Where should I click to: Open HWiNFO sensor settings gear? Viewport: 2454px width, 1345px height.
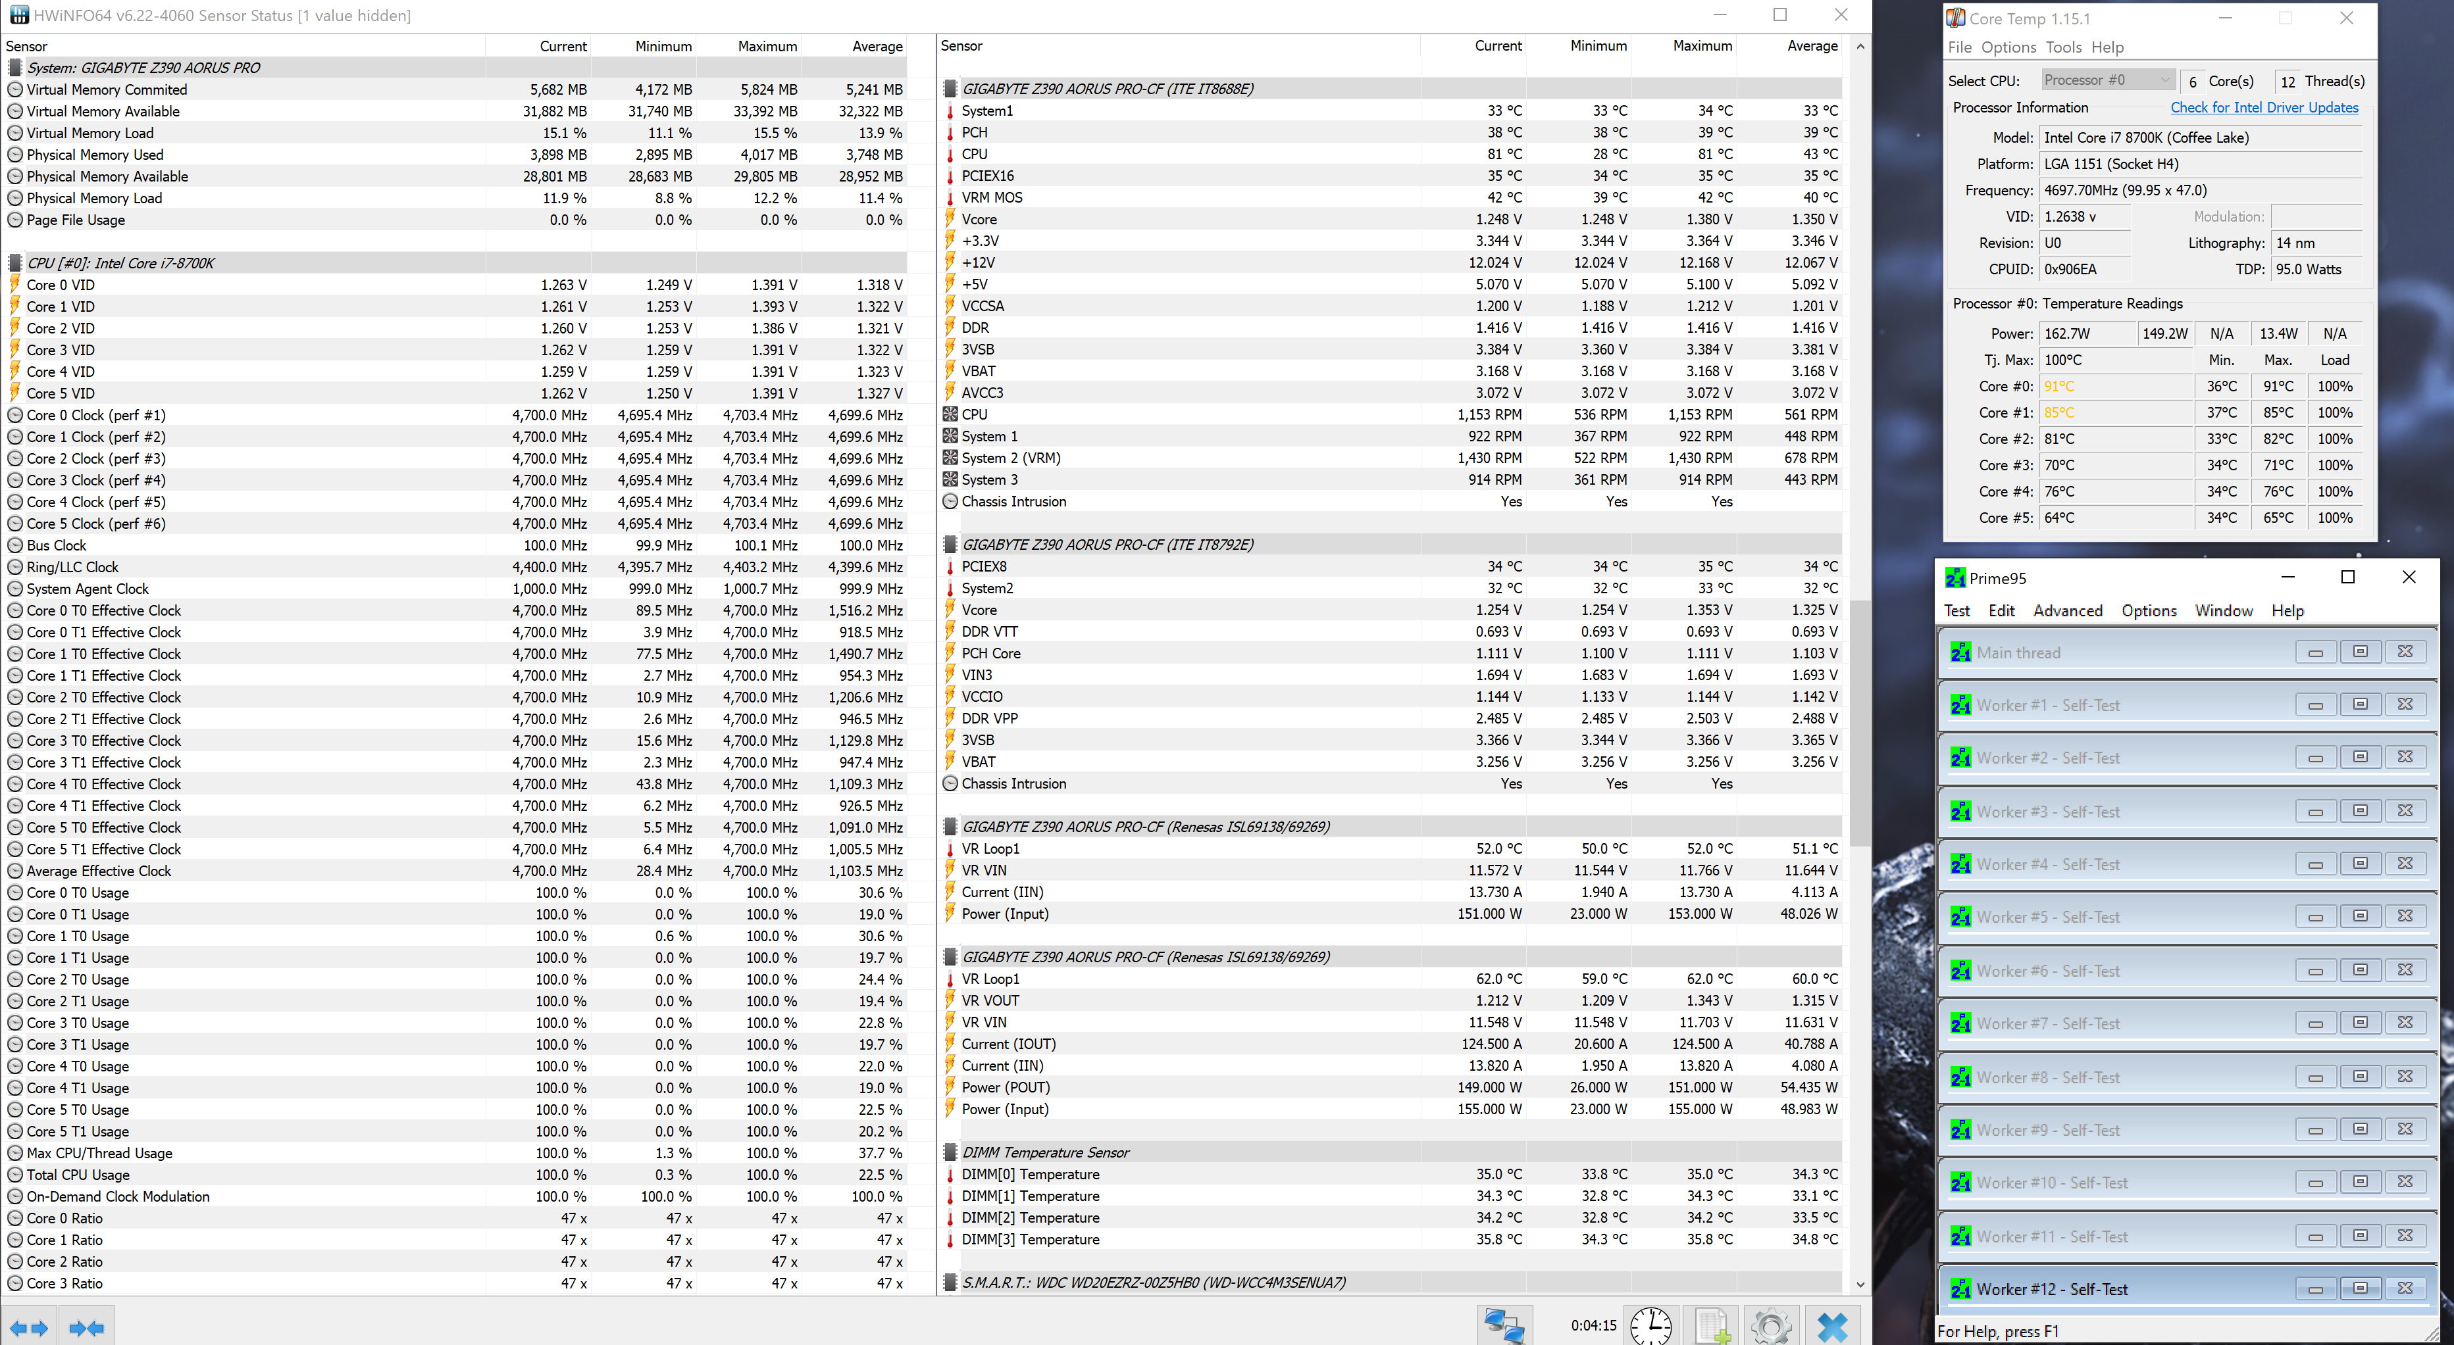click(x=1771, y=1325)
